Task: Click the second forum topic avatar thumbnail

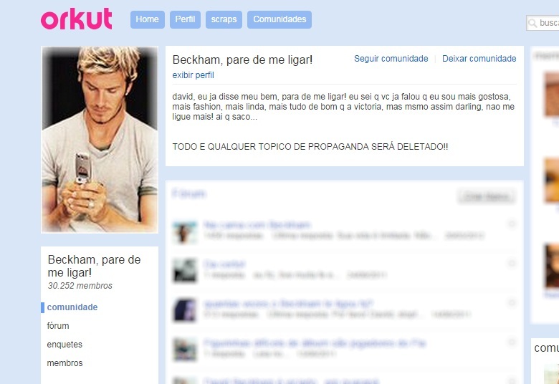Action: pyautogui.click(x=185, y=271)
